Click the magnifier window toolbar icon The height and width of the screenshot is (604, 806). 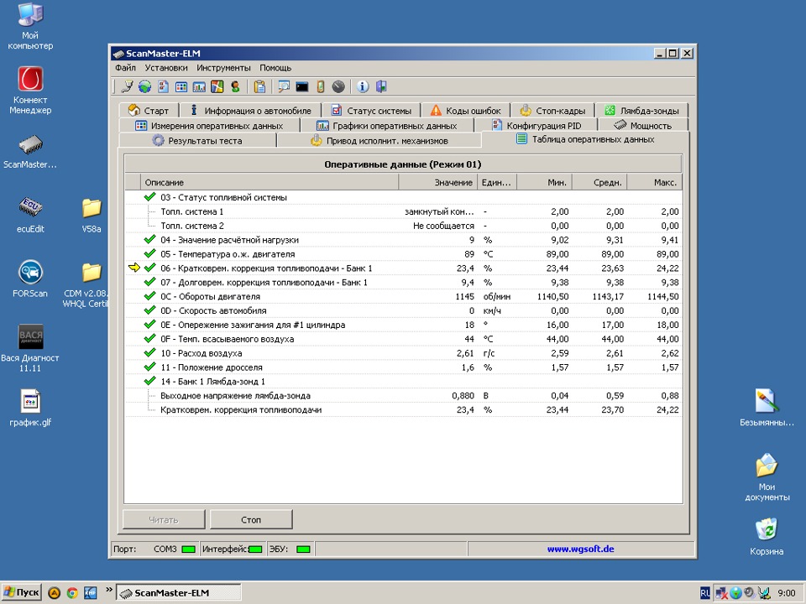point(284,86)
